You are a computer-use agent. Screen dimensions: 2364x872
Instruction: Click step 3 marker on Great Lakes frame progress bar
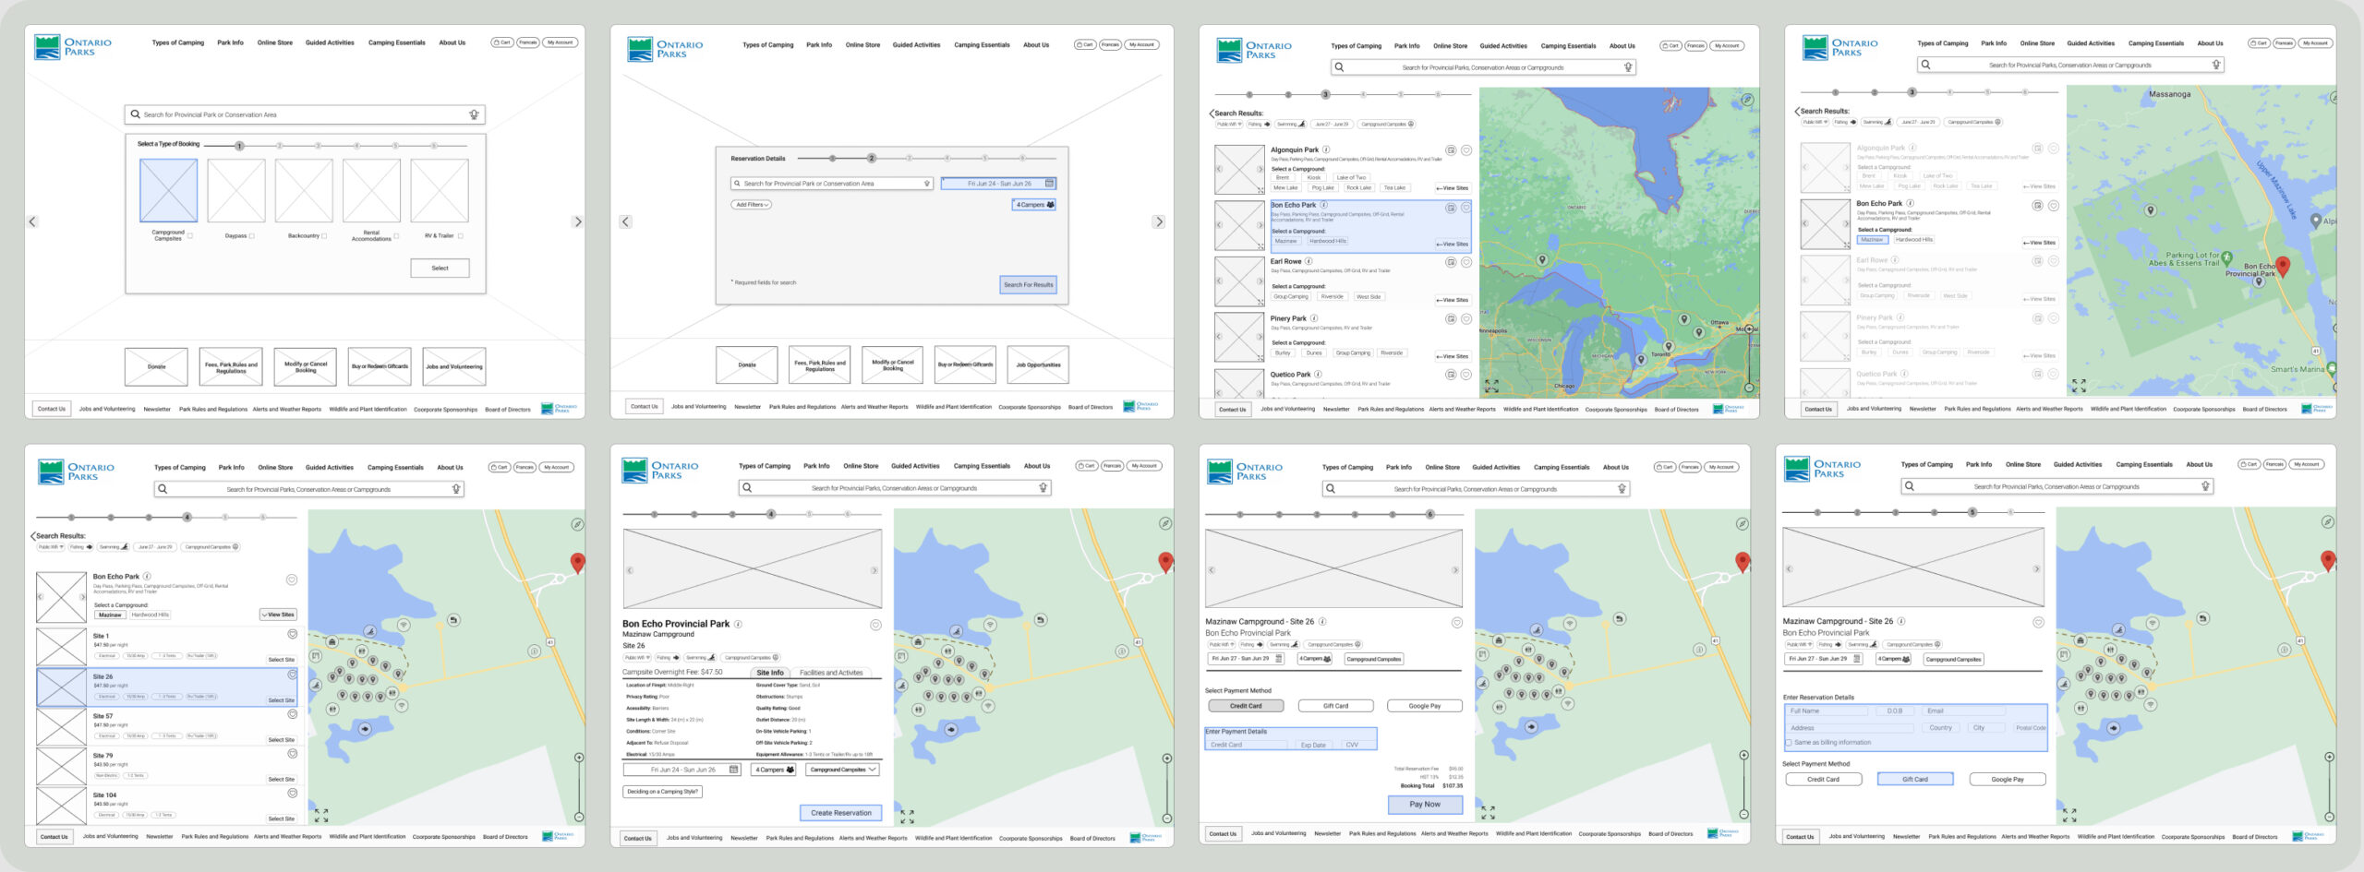click(x=1325, y=95)
